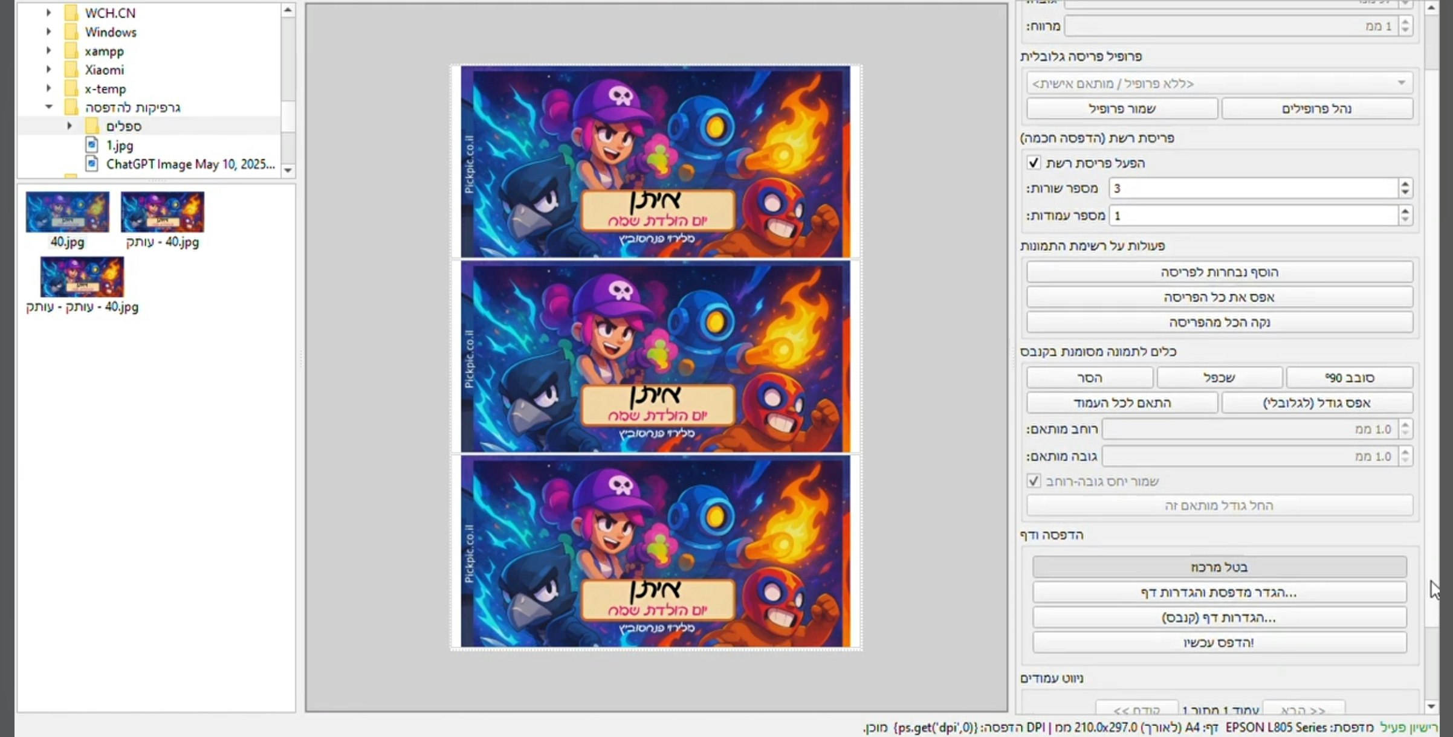1453x737 pixels.
Task: Click the folder tree scroll-down arrow
Action: 288,170
